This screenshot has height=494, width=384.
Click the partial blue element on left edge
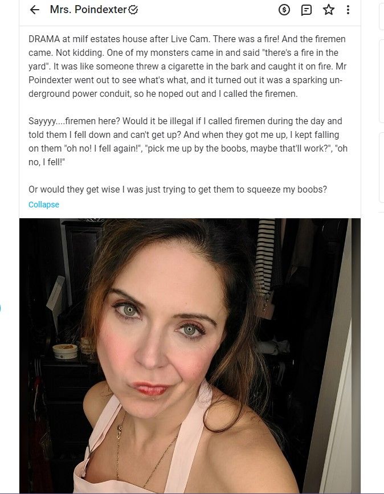pyautogui.click(x=1, y=308)
